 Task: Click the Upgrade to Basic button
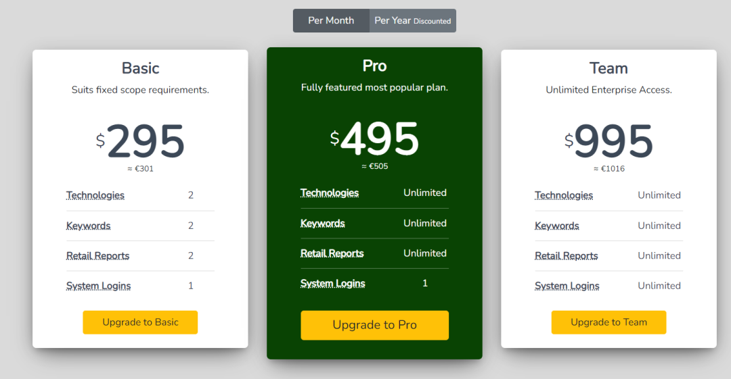coord(140,322)
